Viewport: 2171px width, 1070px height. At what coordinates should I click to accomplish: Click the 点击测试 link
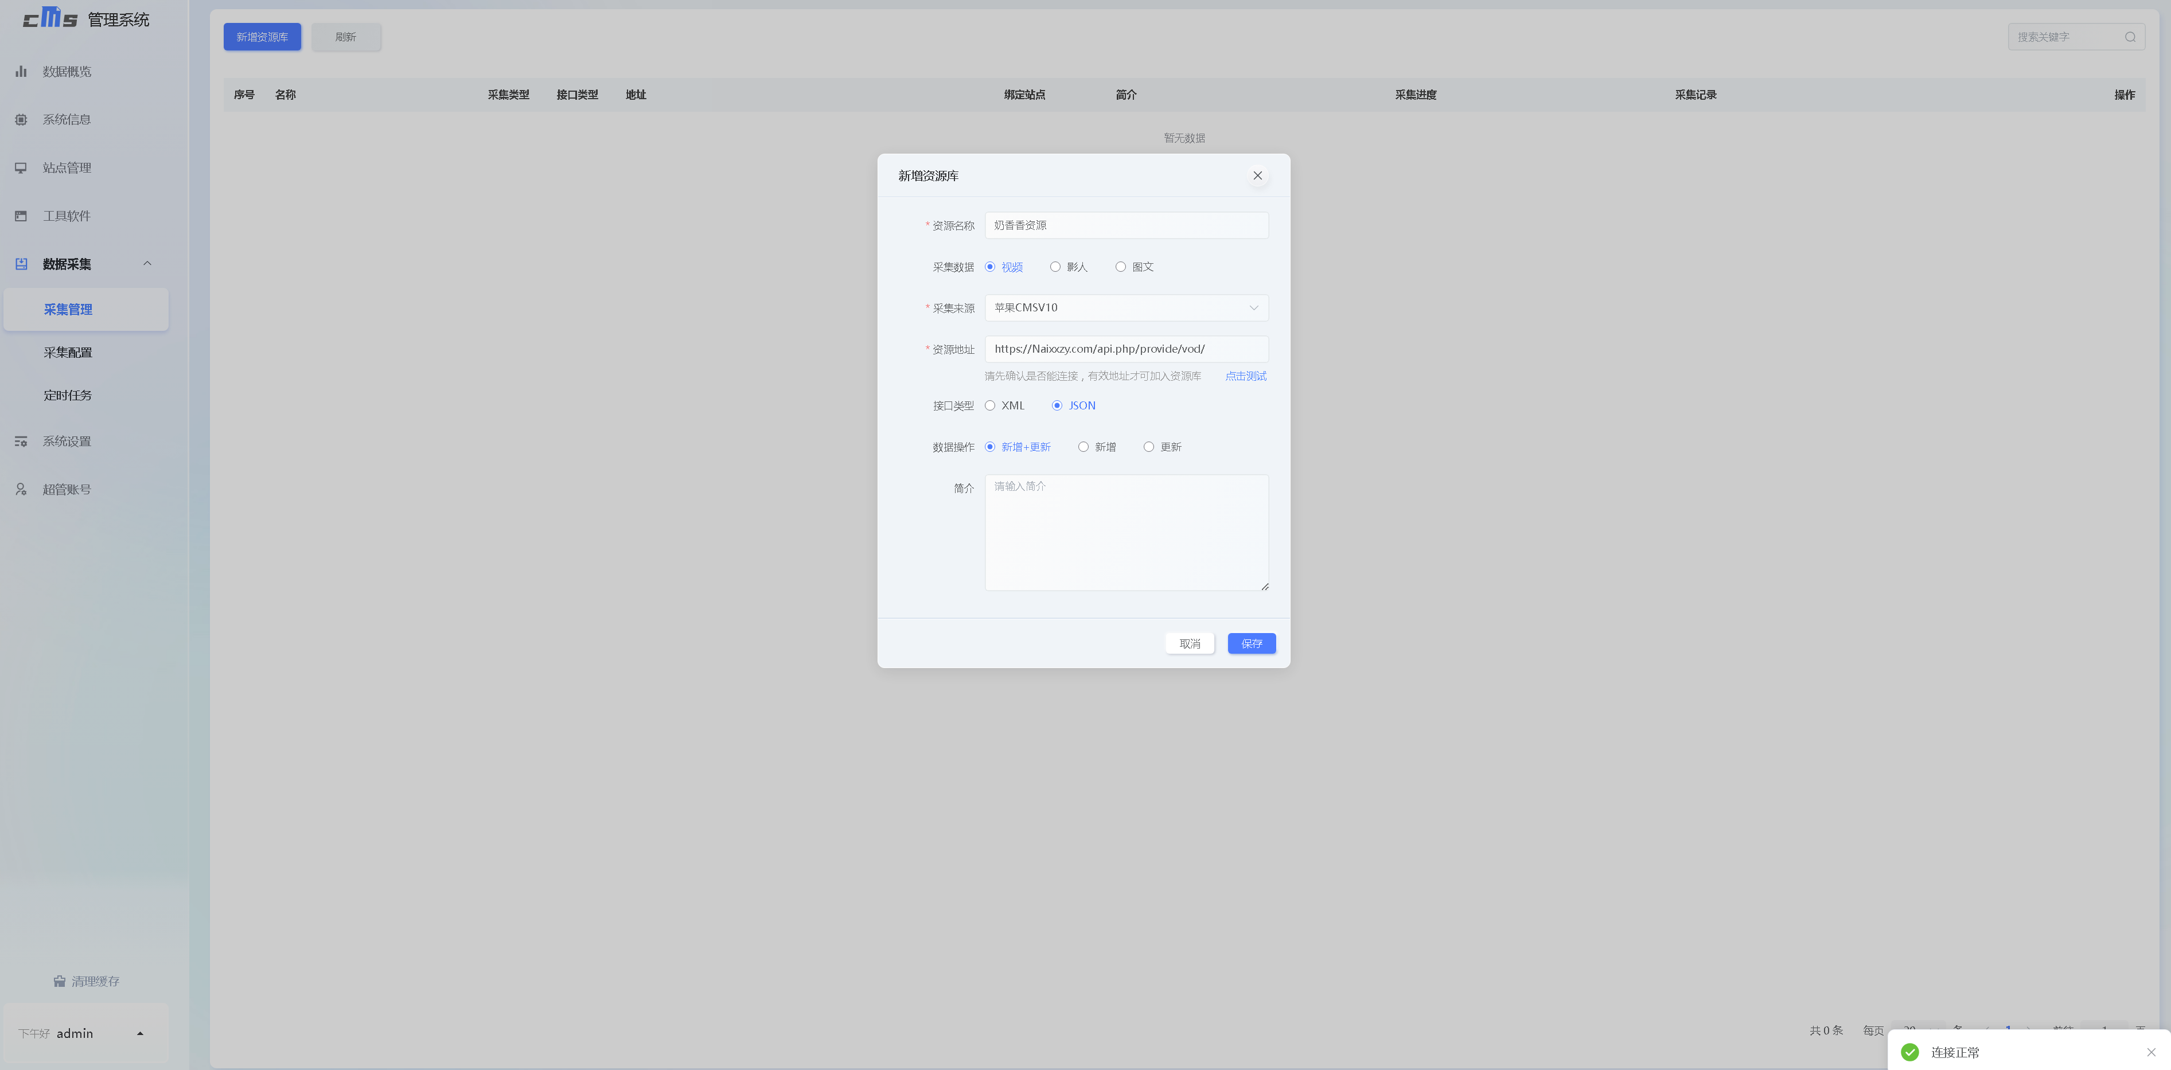click(x=1245, y=376)
